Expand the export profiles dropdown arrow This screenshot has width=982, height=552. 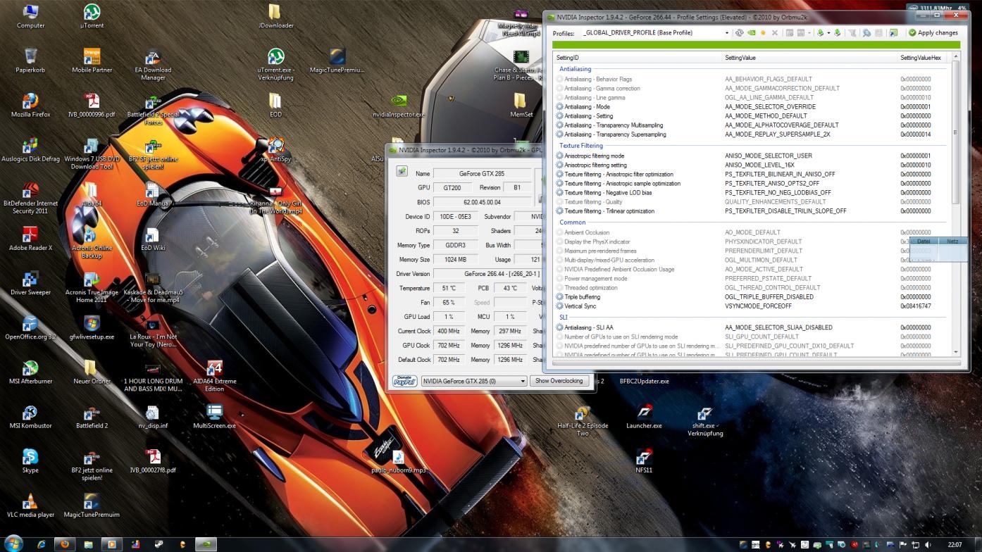point(828,33)
